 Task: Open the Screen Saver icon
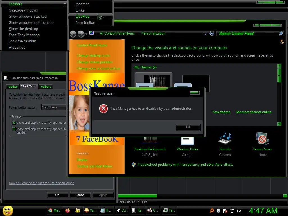(262, 138)
